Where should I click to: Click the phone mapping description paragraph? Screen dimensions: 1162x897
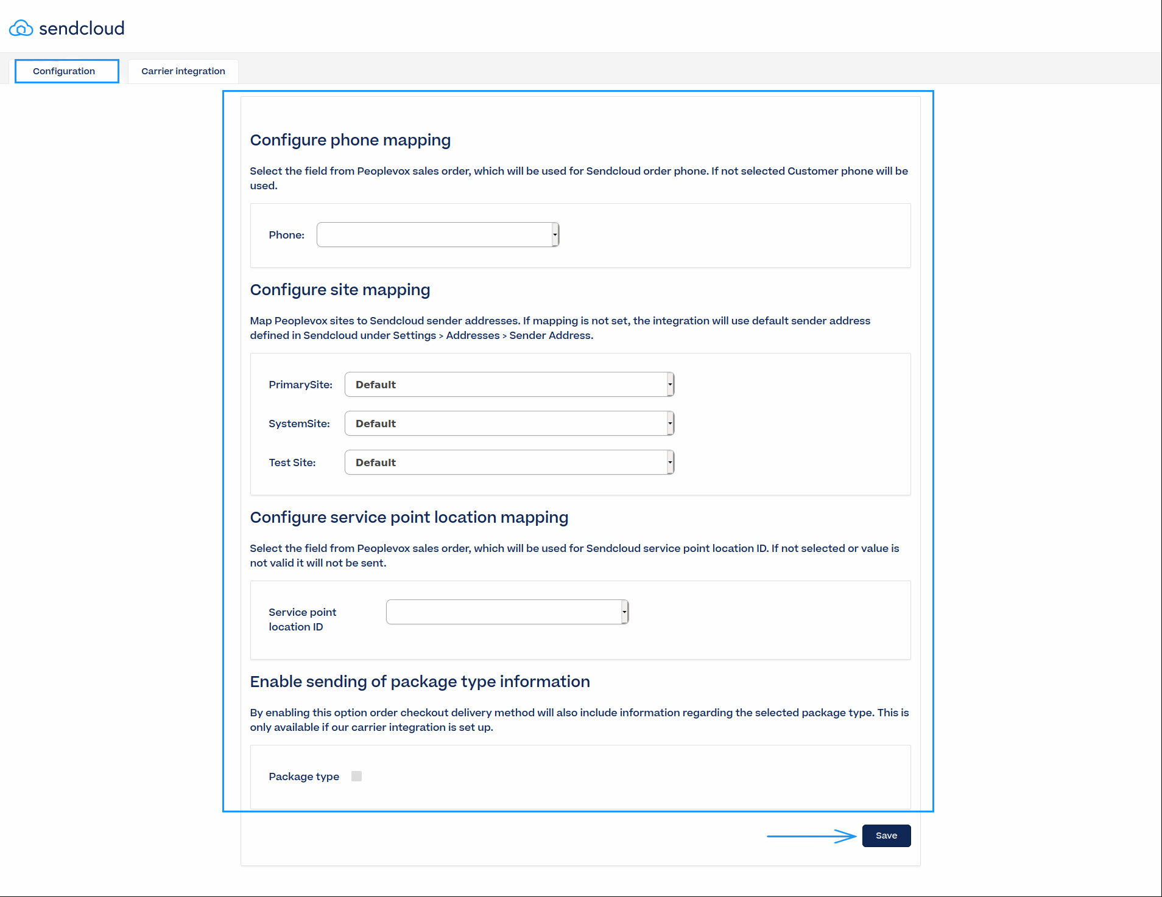click(579, 178)
